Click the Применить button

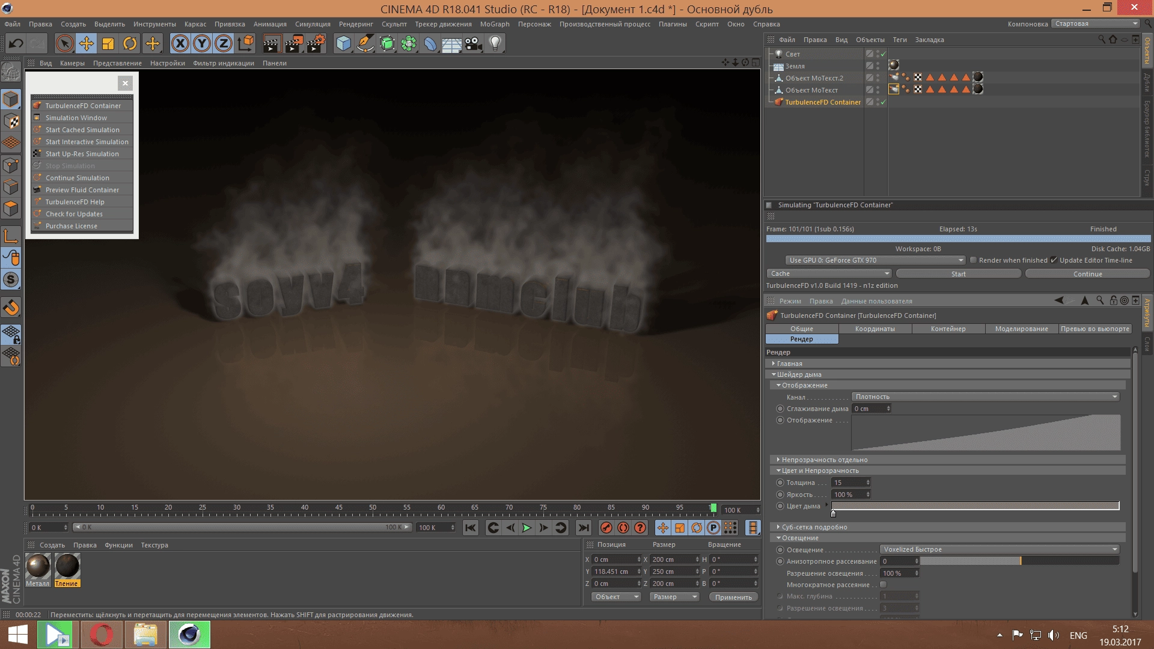coord(733,597)
